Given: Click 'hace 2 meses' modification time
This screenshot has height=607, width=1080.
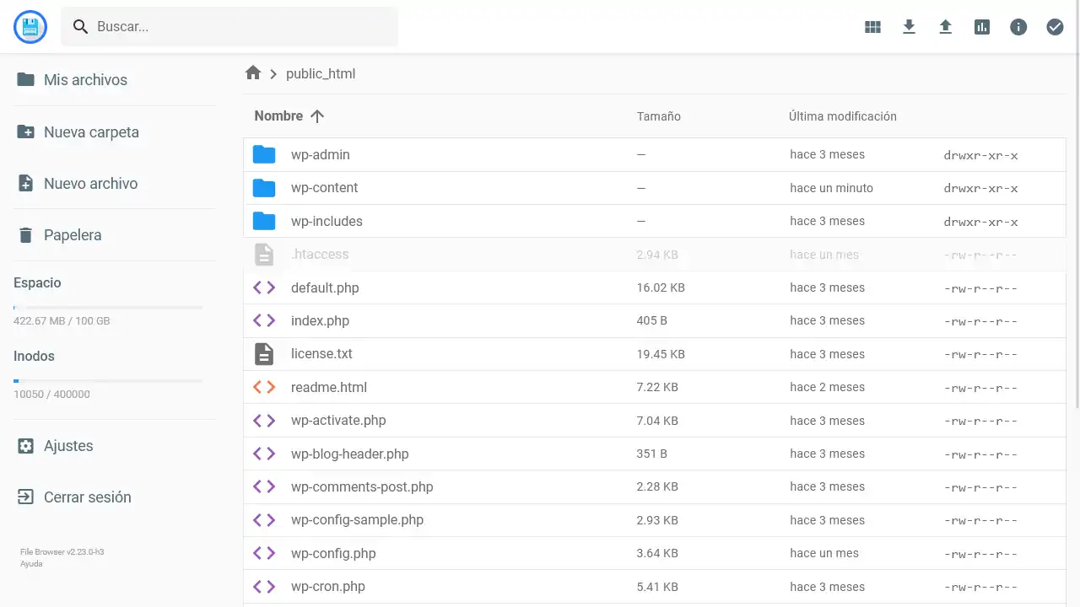Looking at the screenshot, I should pos(828,387).
